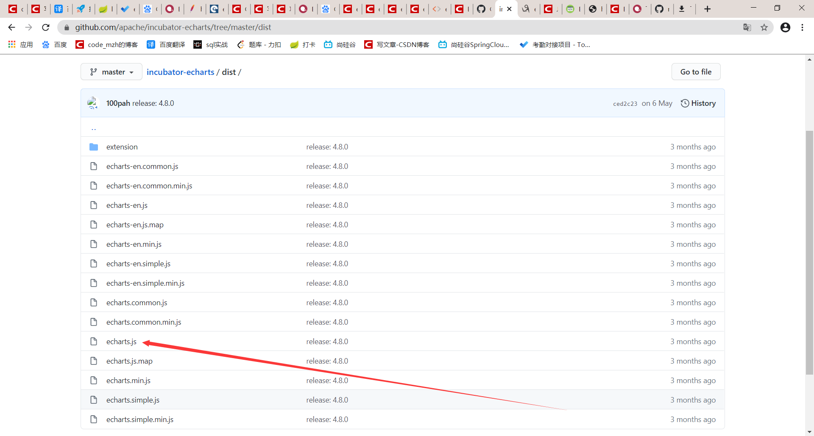Click the scrollbar down arrow
814x436 pixels.
coord(809,432)
